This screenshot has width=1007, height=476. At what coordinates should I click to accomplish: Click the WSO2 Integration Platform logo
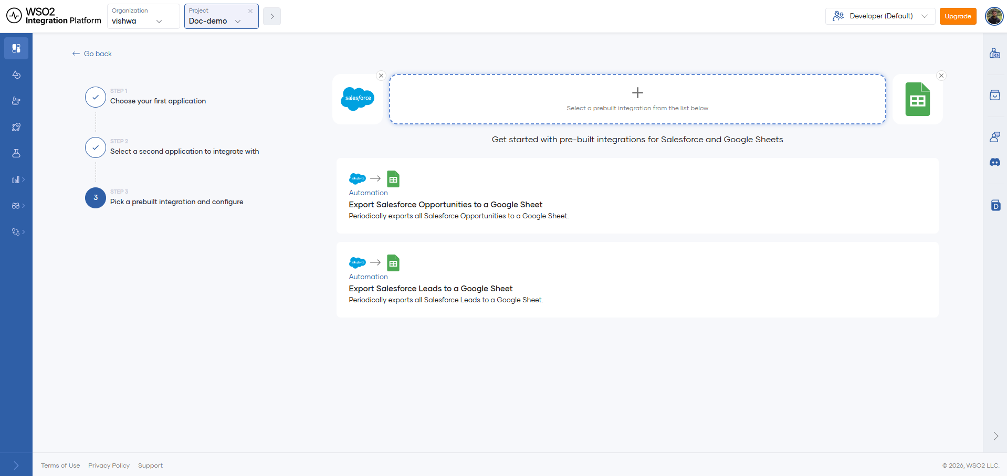click(54, 16)
